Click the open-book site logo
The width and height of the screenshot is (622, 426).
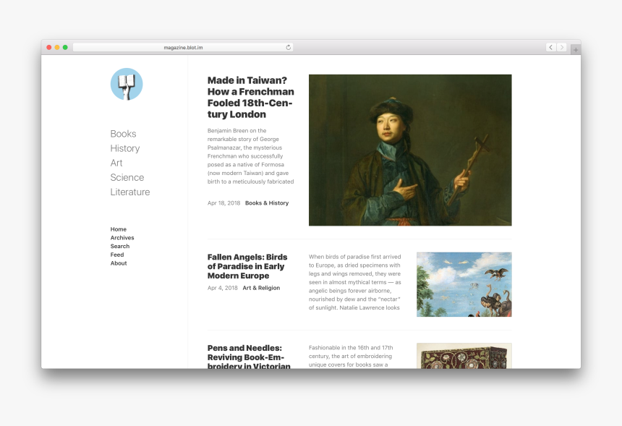pos(127,84)
